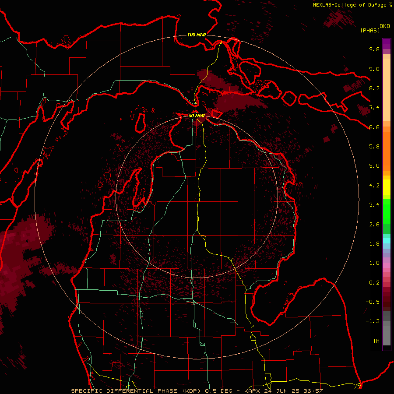Click the 2.6 scale value

pyautogui.click(x=374, y=225)
